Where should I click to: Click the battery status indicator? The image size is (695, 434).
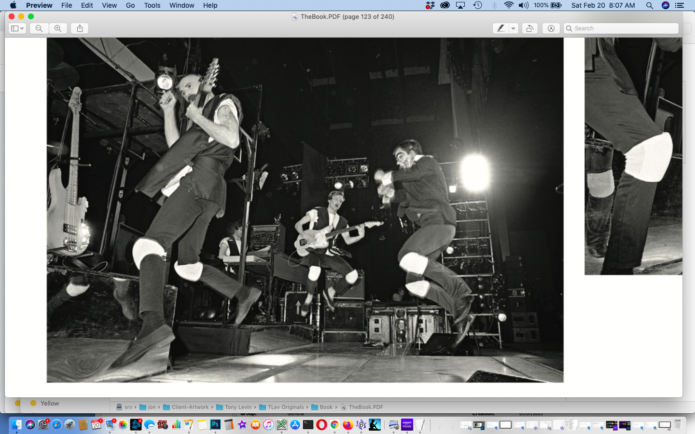click(x=548, y=5)
